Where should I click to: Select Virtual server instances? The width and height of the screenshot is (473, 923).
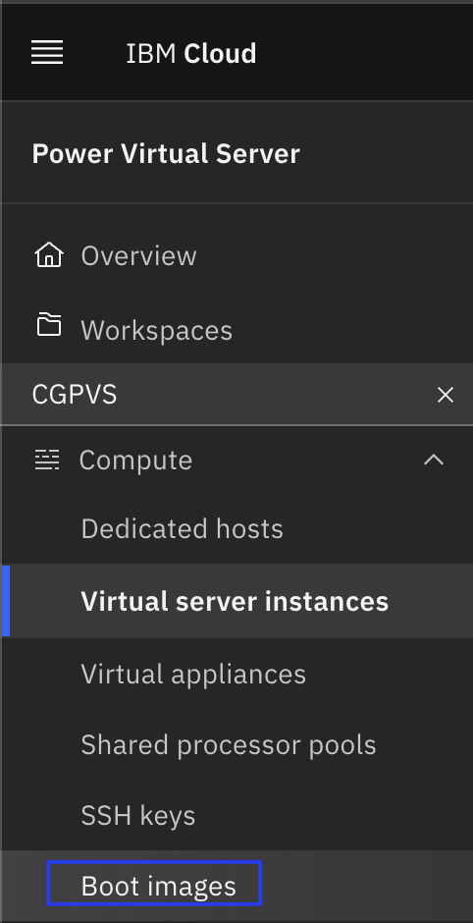pos(236,601)
